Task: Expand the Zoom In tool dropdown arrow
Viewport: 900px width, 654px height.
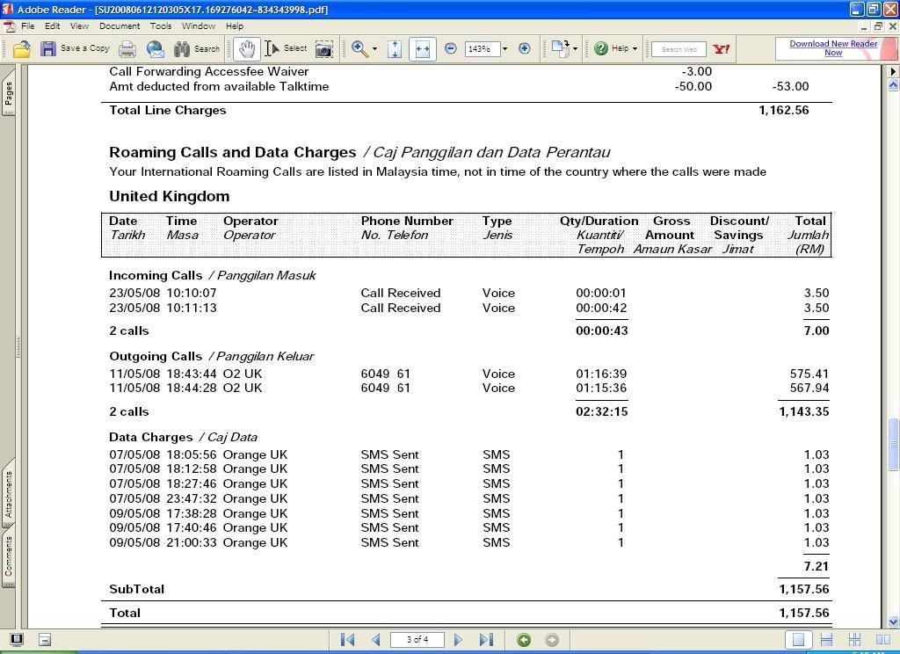Action: coord(374,49)
